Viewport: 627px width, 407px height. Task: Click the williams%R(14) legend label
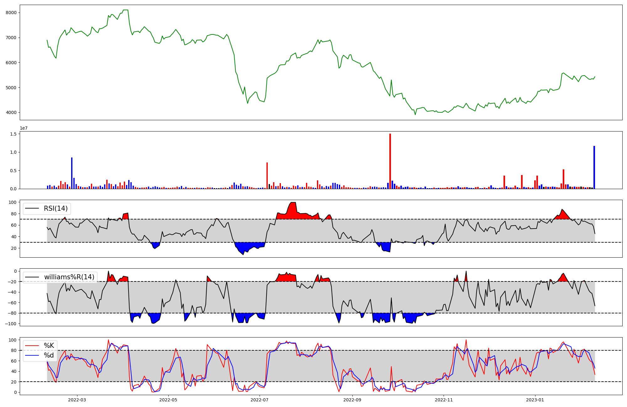point(69,277)
